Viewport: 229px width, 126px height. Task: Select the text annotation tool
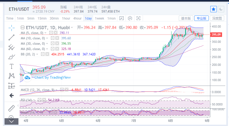pyautogui.click(x=11, y=66)
